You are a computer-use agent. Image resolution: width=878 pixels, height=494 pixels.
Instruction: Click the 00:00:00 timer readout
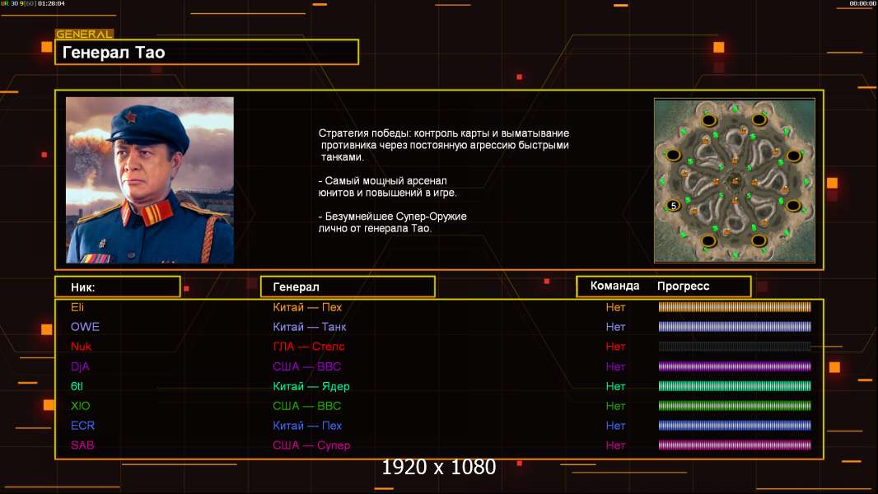(x=863, y=3)
